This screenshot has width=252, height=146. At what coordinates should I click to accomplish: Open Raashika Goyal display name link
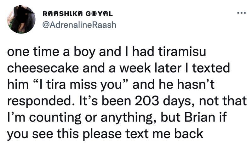77,14
